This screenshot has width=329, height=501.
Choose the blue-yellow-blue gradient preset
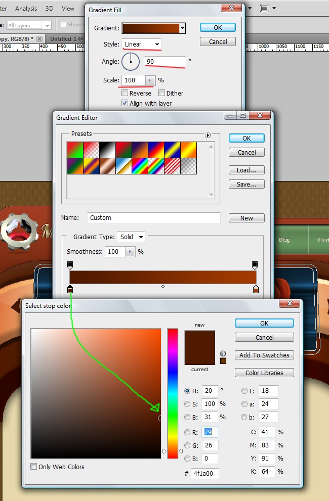click(x=172, y=150)
